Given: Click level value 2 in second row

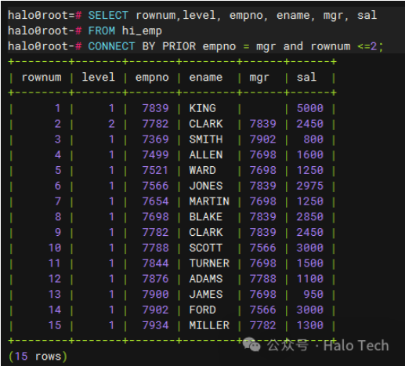Looking at the screenshot, I should 111,124.
